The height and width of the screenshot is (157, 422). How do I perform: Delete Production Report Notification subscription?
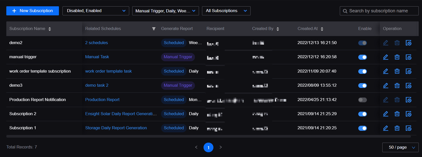pyautogui.click(x=397, y=100)
